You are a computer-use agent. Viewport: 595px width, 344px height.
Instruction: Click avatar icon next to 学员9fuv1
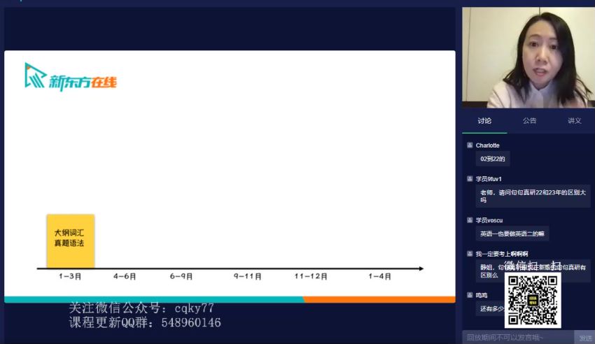click(x=470, y=179)
